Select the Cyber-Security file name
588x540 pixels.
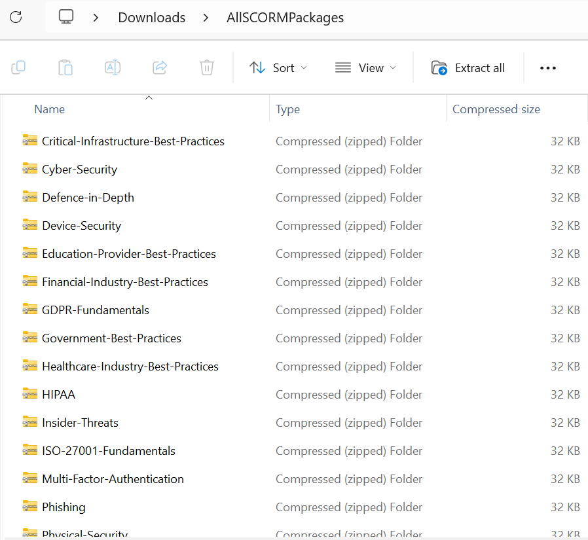(79, 170)
